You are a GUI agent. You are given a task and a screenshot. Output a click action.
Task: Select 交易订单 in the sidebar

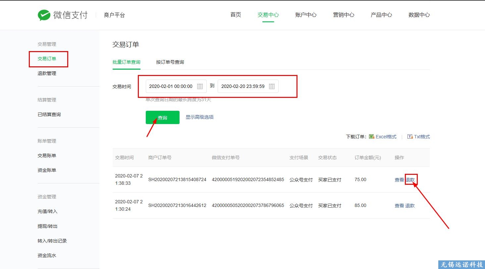(47, 59)
